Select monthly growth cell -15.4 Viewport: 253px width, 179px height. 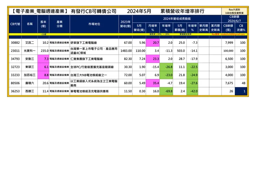pos(152,67)
